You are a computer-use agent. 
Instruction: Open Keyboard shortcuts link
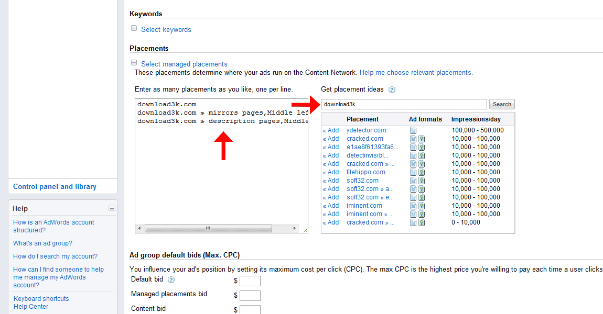(x=41, y=299)
